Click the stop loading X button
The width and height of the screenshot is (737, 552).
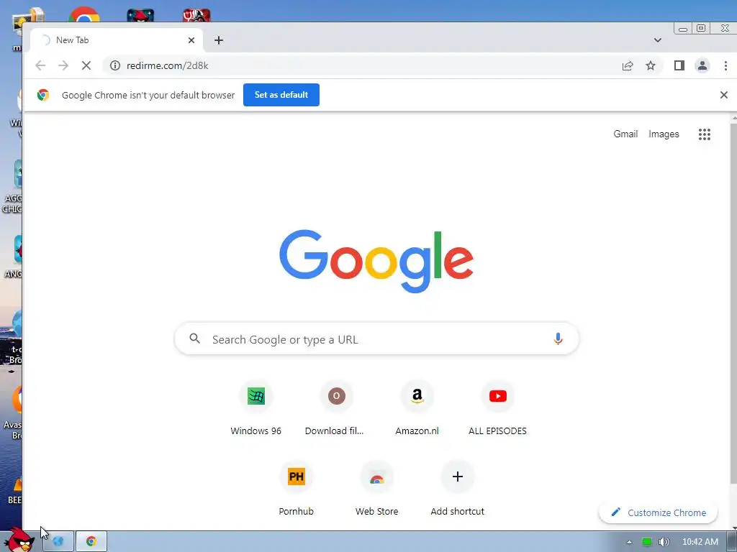[86, 65]
